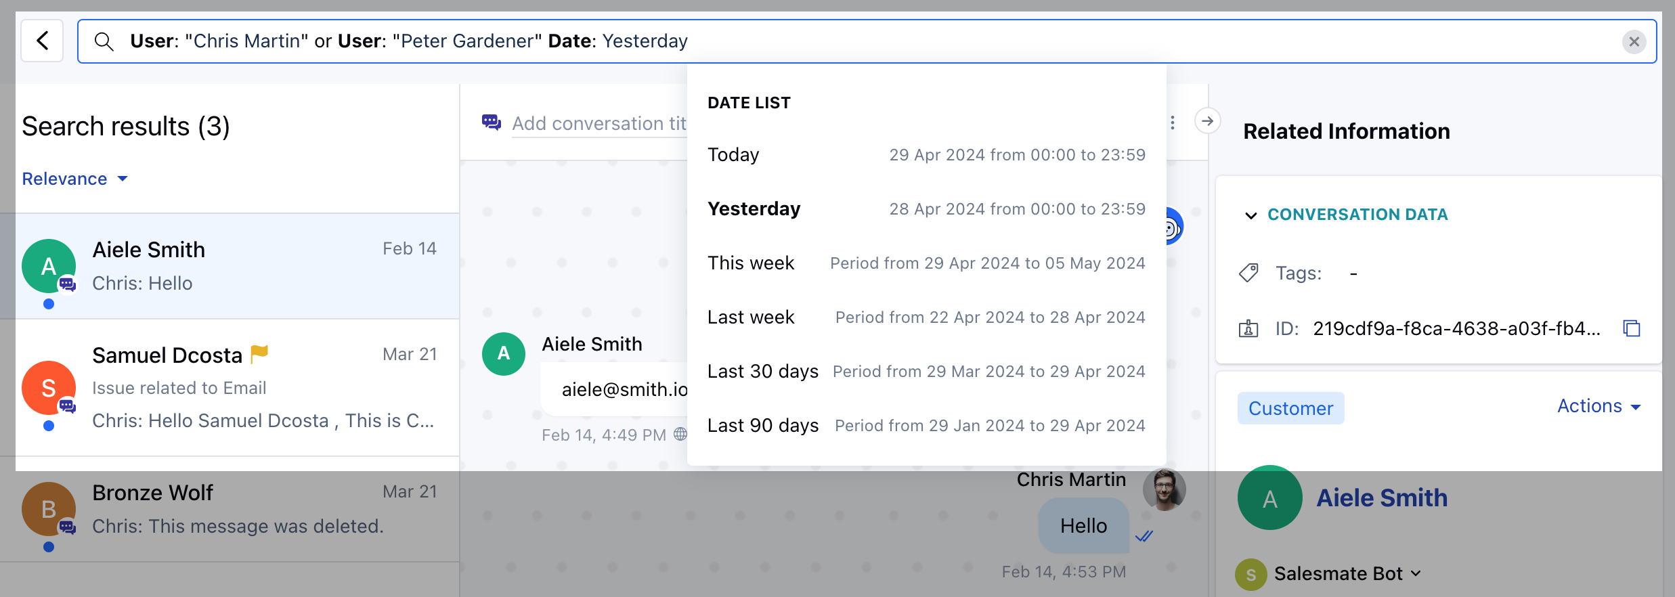Clear the search field with the X icon
1675x597 pixels.
pos(1634,42)
